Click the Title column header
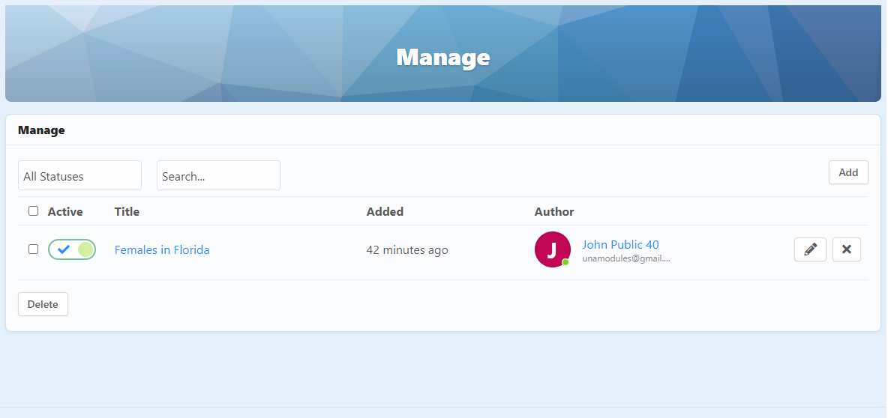 (127, 212)
